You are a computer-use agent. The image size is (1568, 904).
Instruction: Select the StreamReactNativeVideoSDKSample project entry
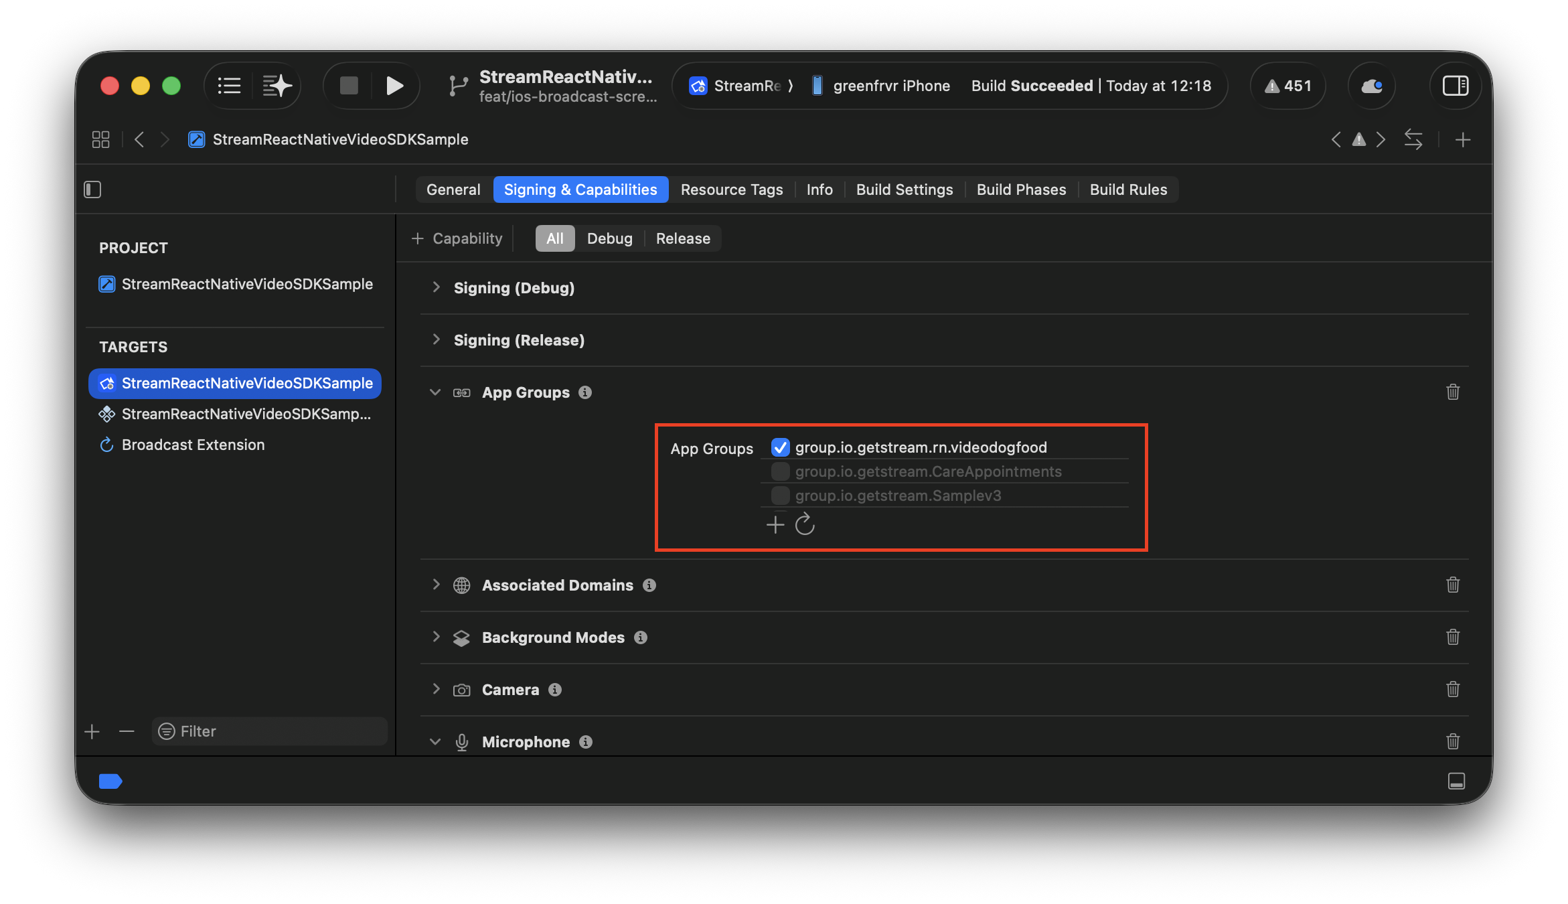(236, 284)
